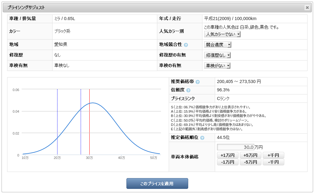Click the -千円 button

tap(273, 162)
